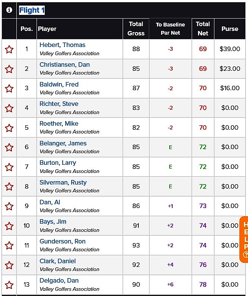
Task: Toggle favorite star for Baldwin, Fred
Action: [x=9, y=88]
